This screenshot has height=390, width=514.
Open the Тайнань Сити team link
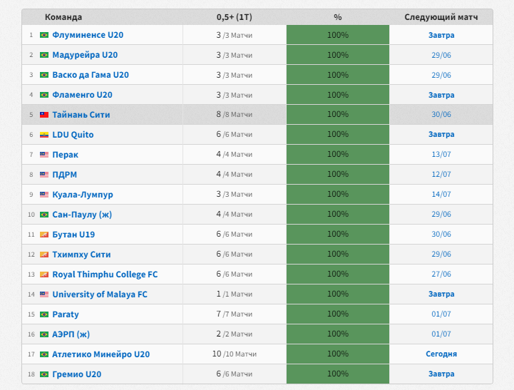pos(81,115)
